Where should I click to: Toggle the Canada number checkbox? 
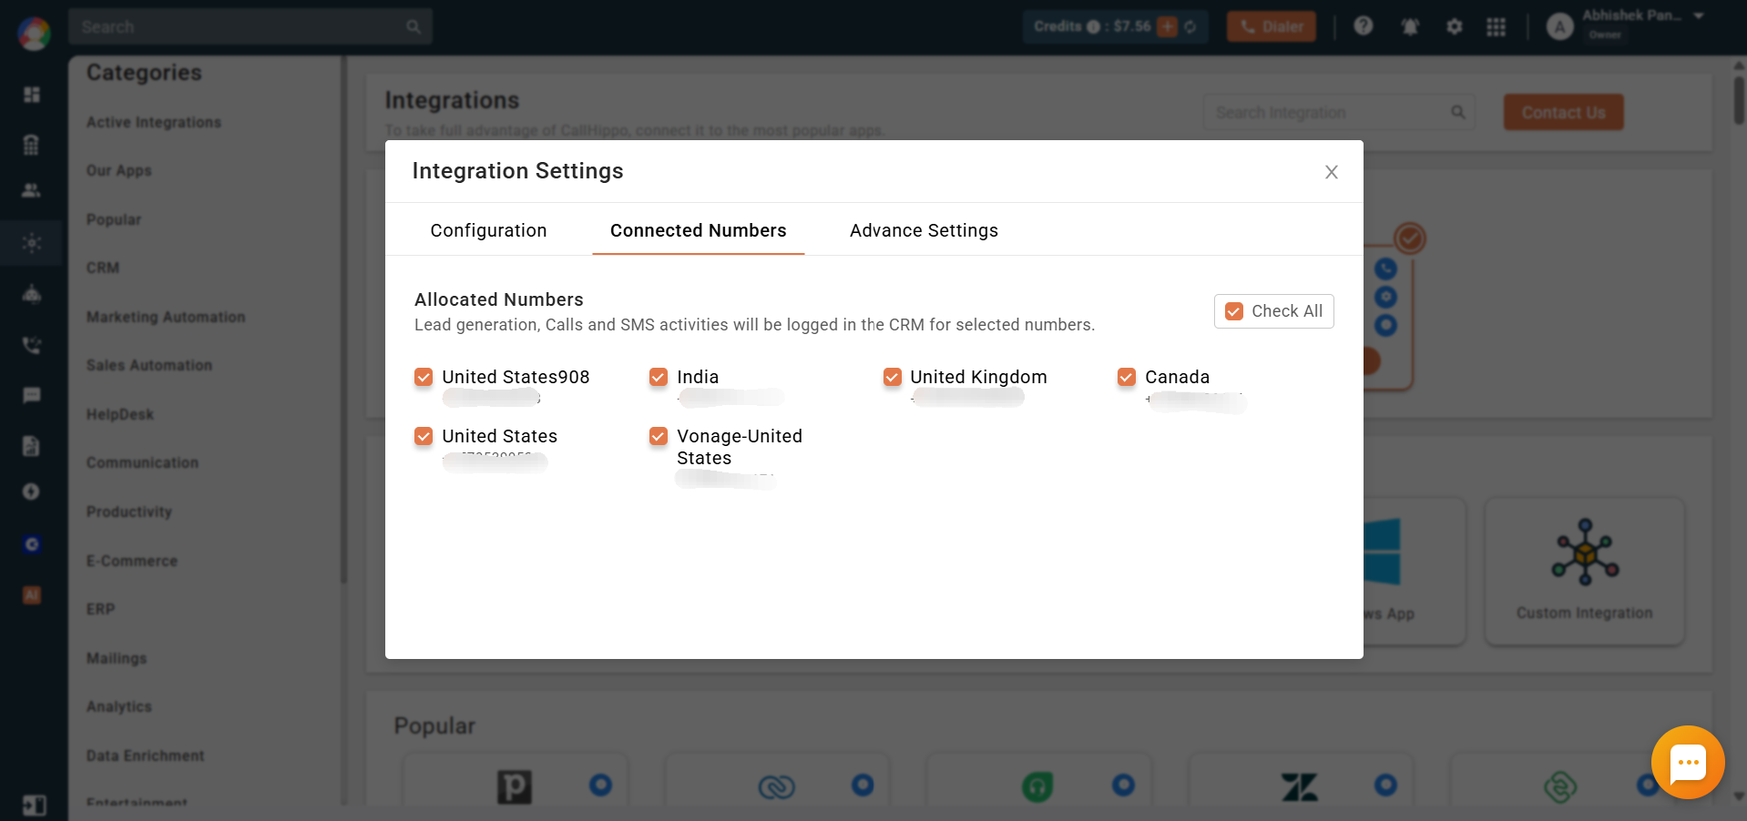tap(1127, 377)
